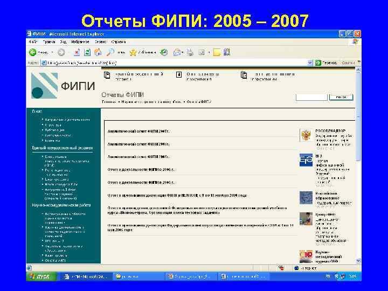This screenshot has height=291, width=388.
Task: Click the vertical scrollbar down arrow
Action: (358, 261)
